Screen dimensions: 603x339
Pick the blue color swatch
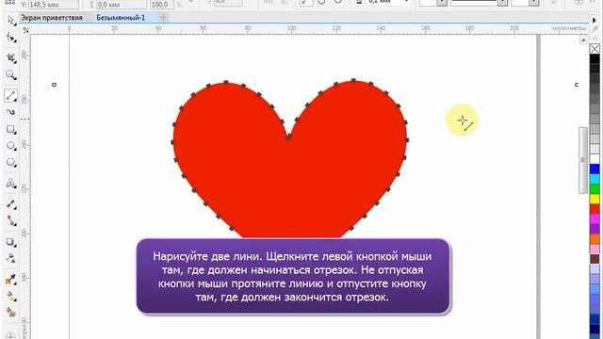click(x=595, y=169)
